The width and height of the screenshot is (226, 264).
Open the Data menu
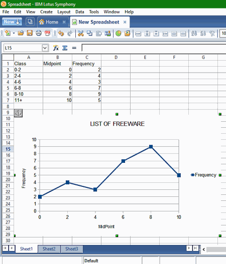(80, 12)
